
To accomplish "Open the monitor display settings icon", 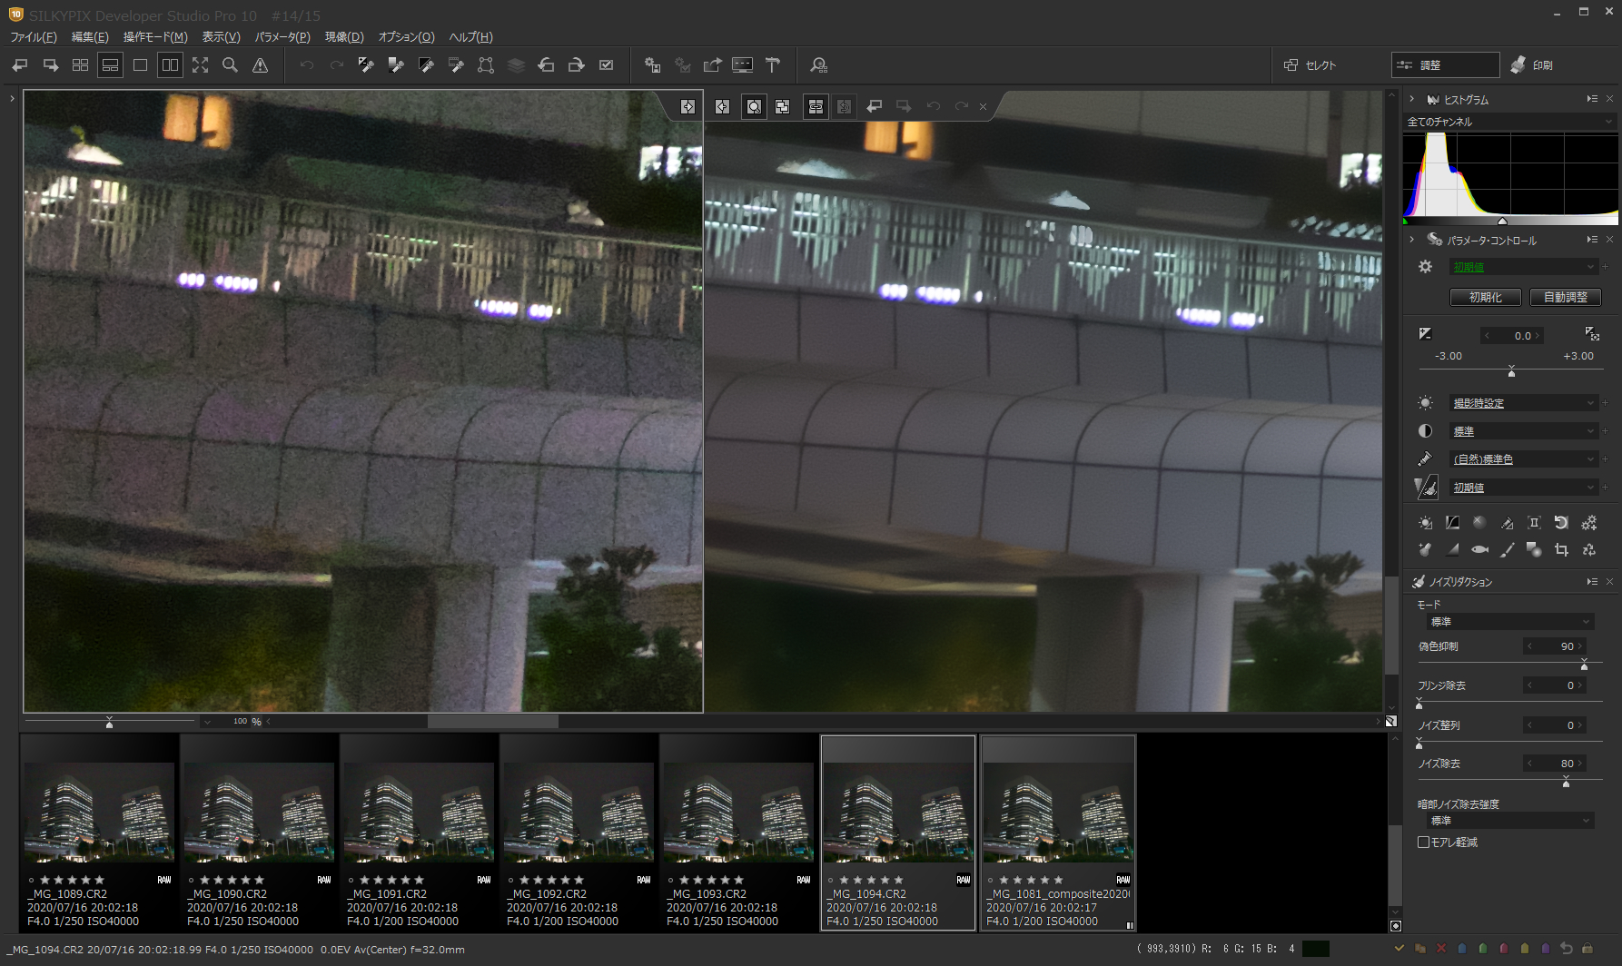I will [742, 65].
